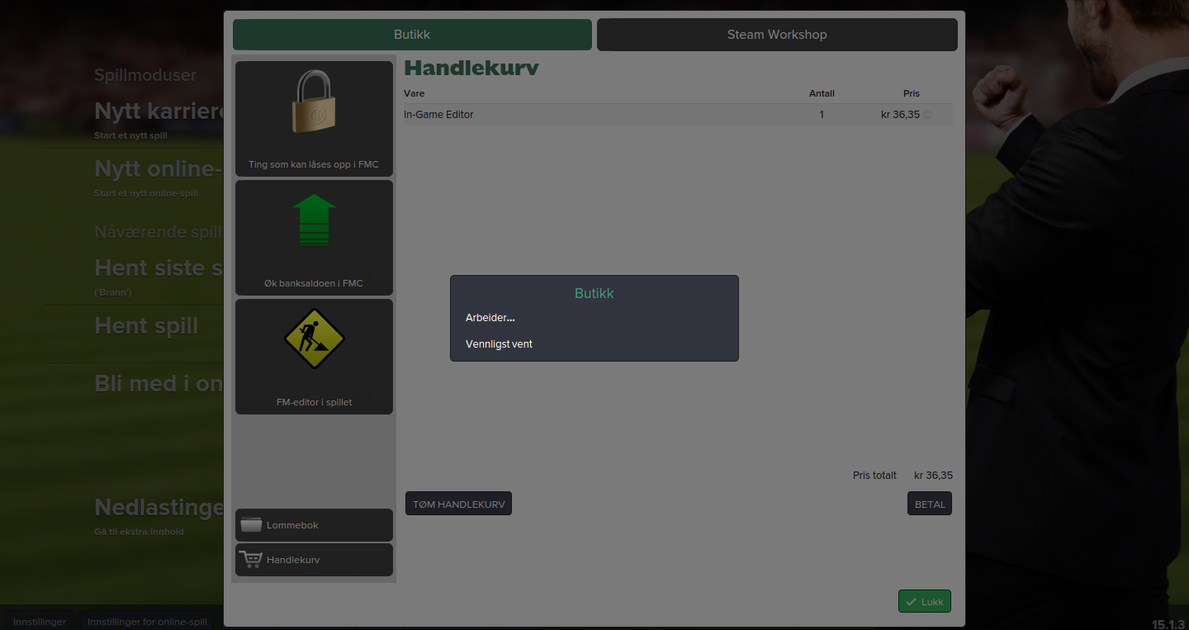Click the In-Game Editor price kr 36,35
Screen dimensions: 1189x630
[900, 115]
